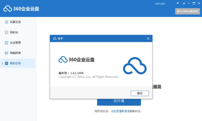Screen dimensions: 202x121
Task: Click the 360企业云盘 logo inside About dialog
Action: (x=77, y=59)
